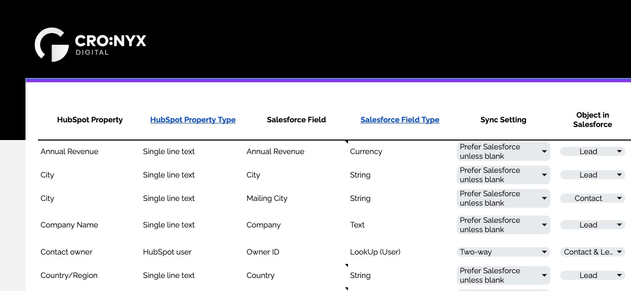The height and width of the screenshot is (291, 631).
Task: Open Annual Revenue sync setting dropdown
Action: coord(503,151)
